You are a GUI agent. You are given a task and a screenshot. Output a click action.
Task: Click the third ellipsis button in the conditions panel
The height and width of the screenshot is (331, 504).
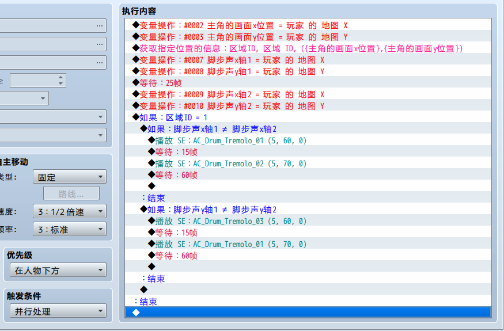point(100,62)
